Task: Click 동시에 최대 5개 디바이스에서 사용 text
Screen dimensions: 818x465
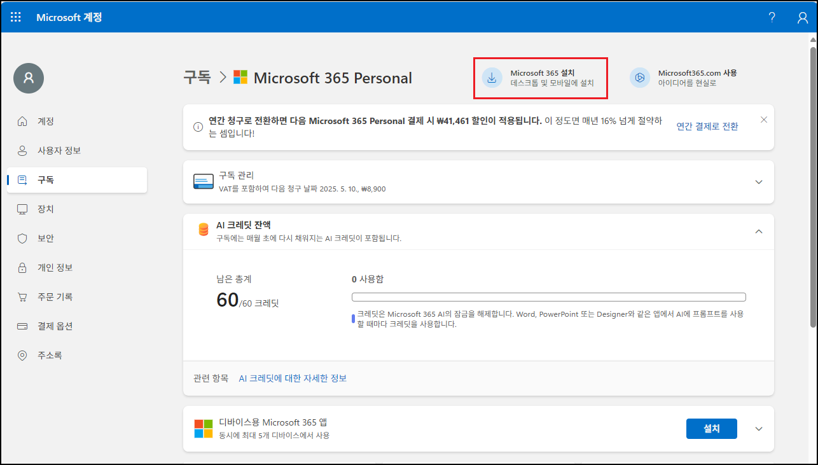Action: point(274,436)
